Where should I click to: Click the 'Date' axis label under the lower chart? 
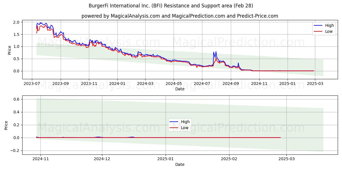coord(180,164)
